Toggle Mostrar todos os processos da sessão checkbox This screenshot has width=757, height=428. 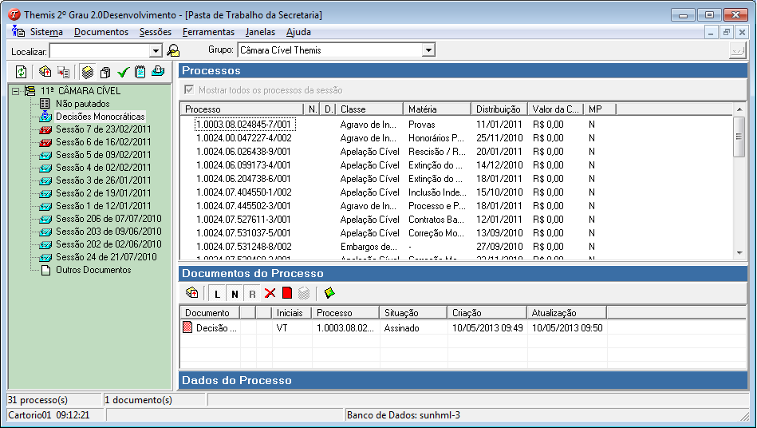189,90
